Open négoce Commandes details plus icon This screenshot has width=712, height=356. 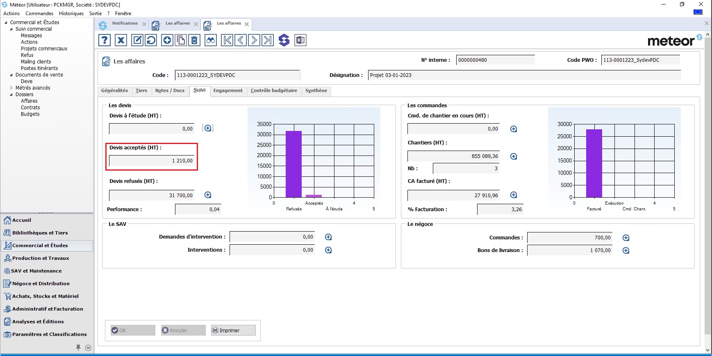click(626, 238)
